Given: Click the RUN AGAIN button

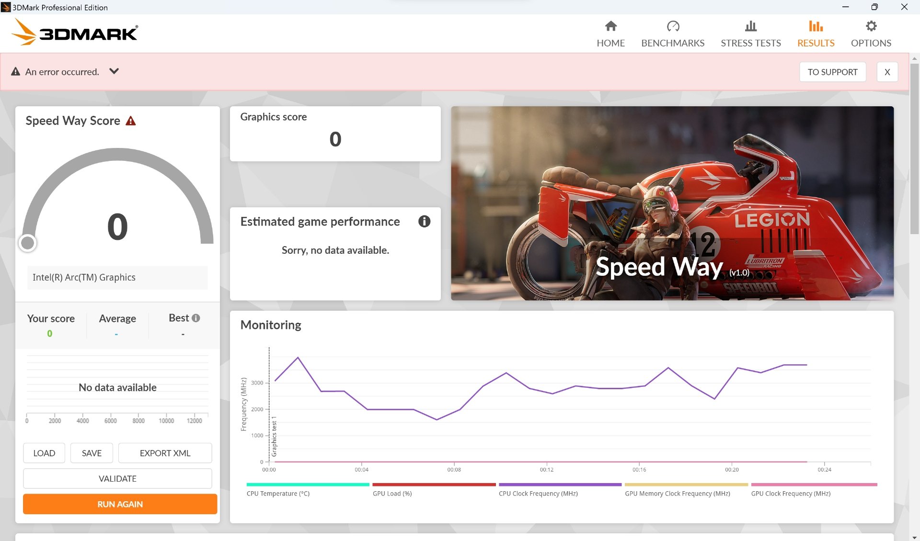Looking at the screenshot, I should 120,504.
